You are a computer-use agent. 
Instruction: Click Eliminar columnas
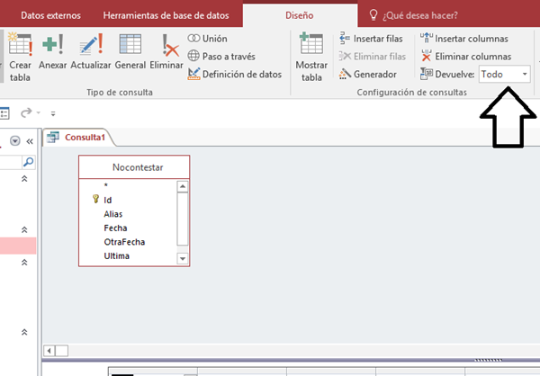coord(464,56)
